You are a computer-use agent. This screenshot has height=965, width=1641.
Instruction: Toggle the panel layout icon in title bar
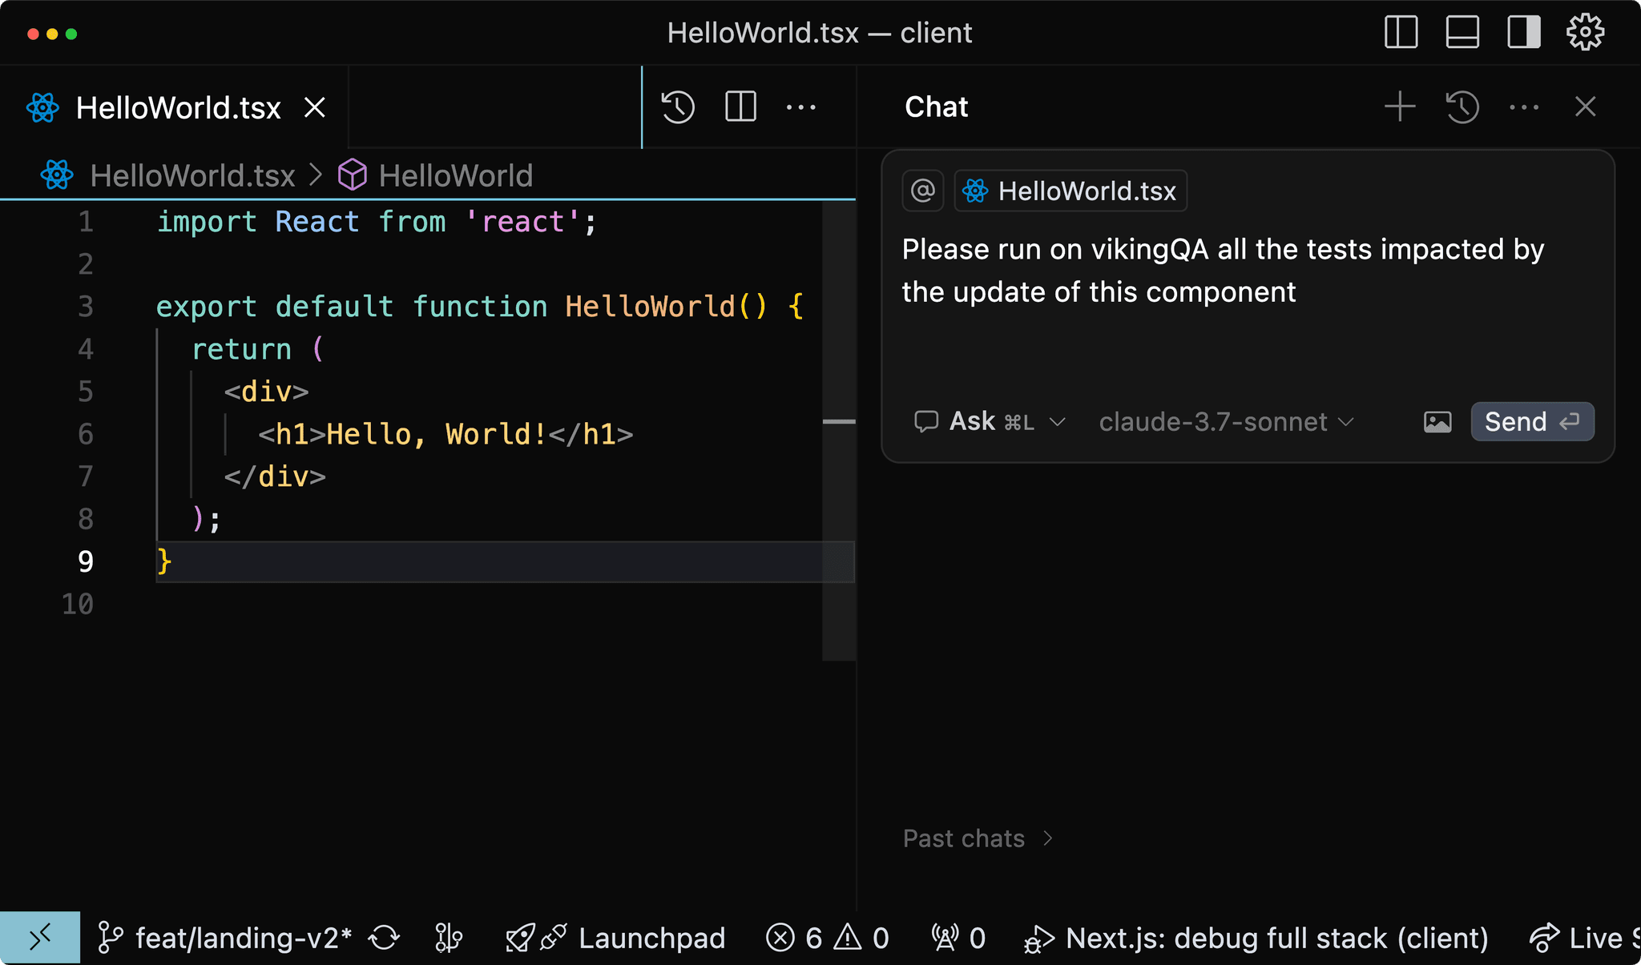tap(1460, 32)
